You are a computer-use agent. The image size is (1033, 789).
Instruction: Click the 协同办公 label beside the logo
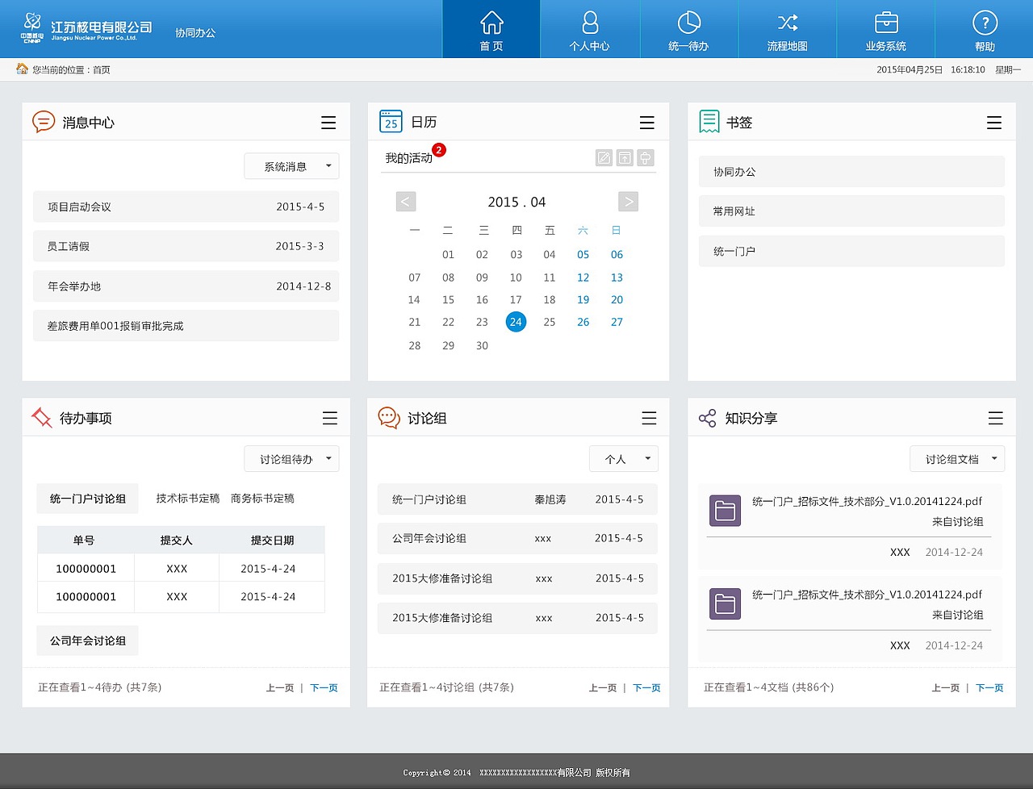point(195,33)
